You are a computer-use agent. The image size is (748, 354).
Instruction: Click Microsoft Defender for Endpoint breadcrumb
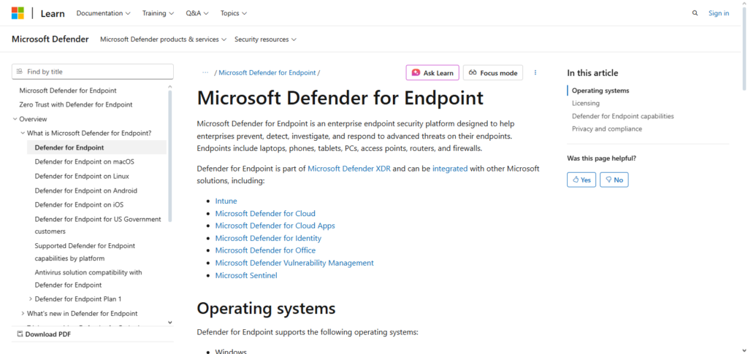point(267,73)
